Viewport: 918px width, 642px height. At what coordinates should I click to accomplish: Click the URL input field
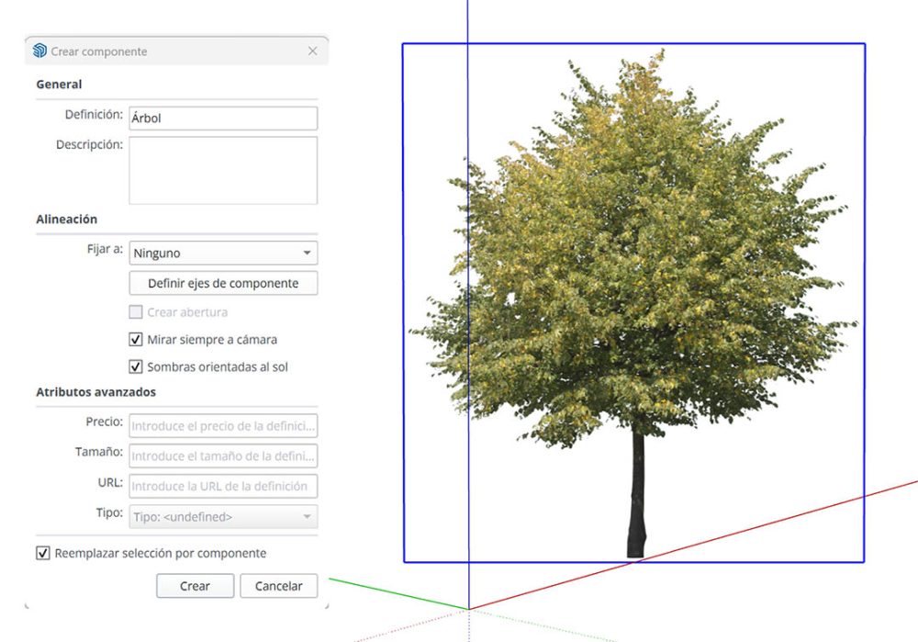[223, 487]
